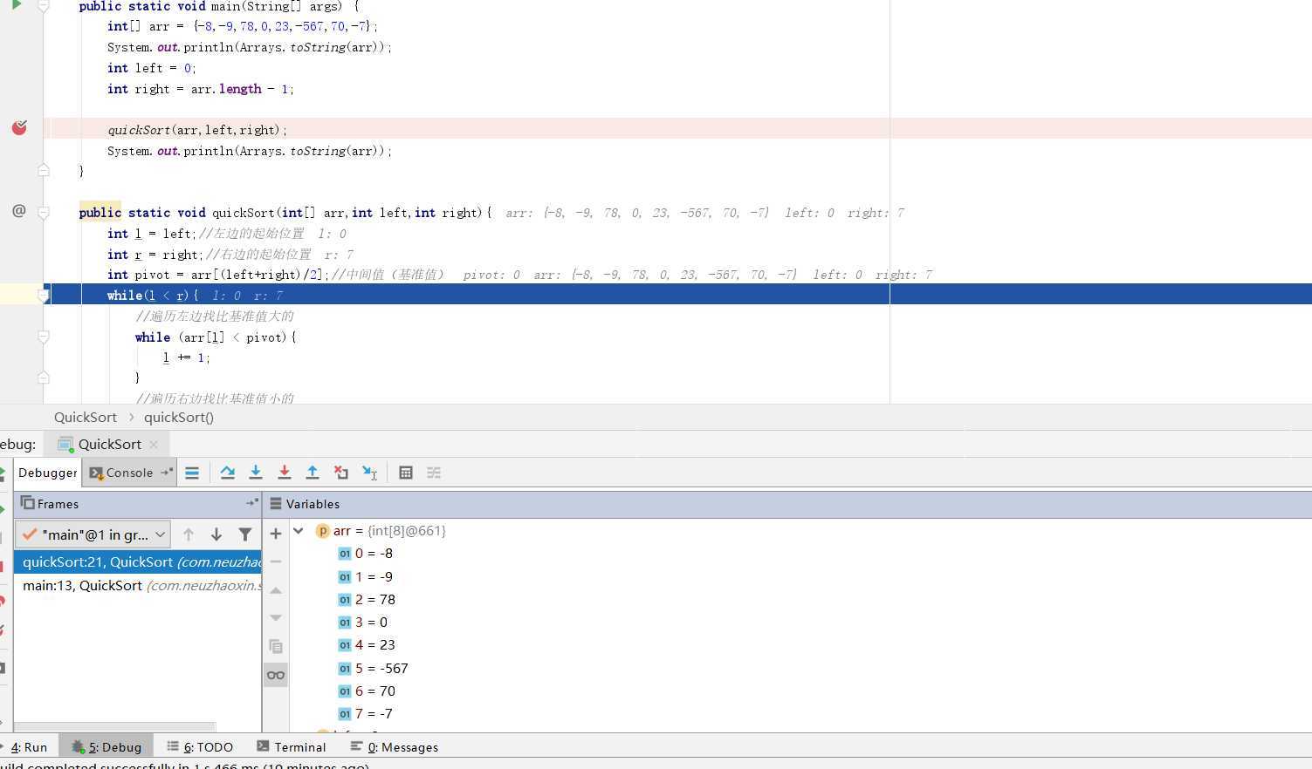Open the 6: TODO tool window
Screen dimensions: 1312x769
coord(200,747)
